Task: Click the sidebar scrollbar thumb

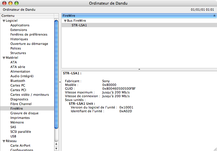Action: [x=56, y=74]
